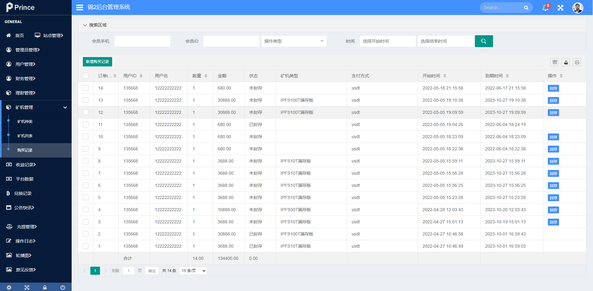Open the 操作类型 dropdown
593x291 pixels.
(294, 41)
